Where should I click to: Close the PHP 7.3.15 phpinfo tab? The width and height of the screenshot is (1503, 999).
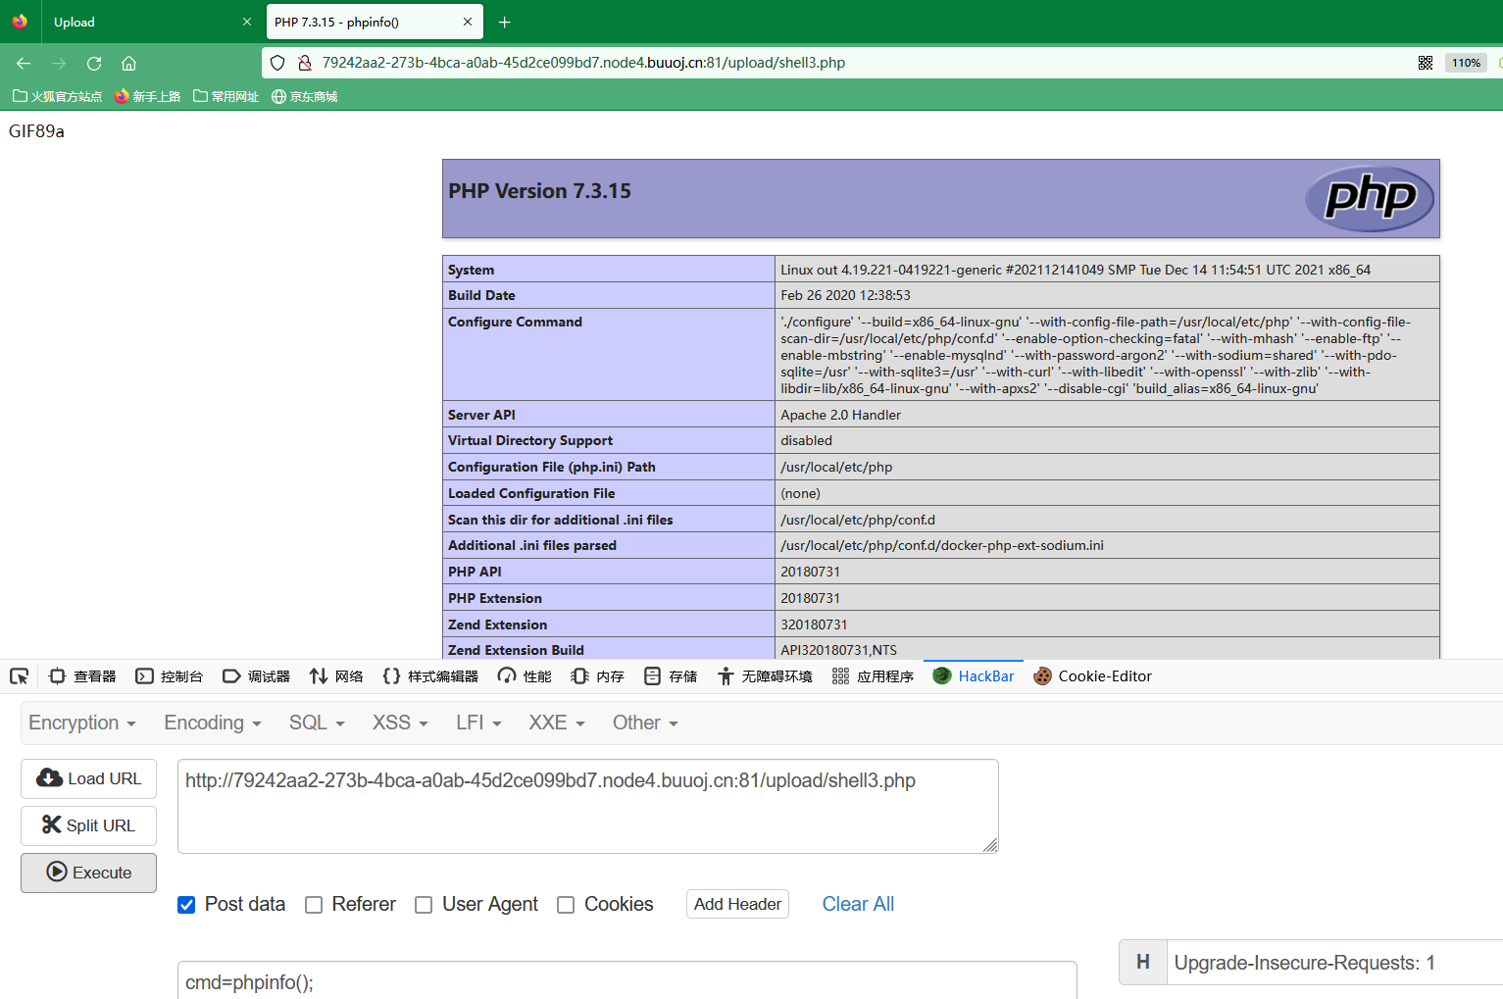[x=468, y=22]
